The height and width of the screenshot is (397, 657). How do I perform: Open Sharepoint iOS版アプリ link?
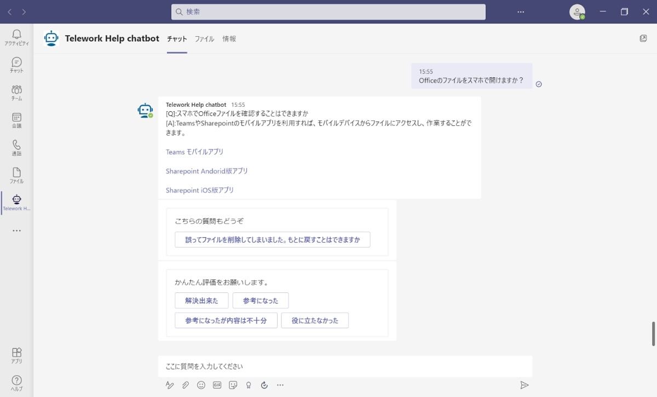pyautogui.click(x=200, y=190)
